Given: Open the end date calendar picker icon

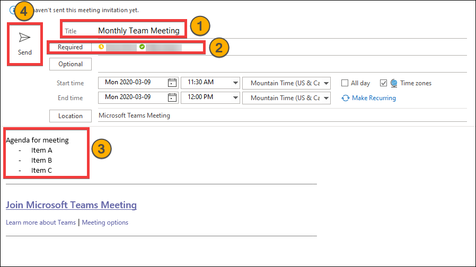Looking at the screenshot, I should click(x=172, y=97).
